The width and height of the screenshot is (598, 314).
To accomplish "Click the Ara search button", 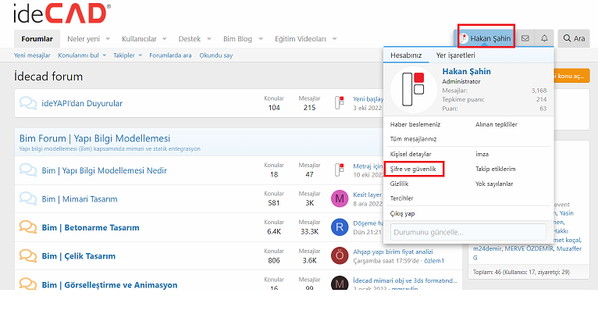I will (574, 38).
